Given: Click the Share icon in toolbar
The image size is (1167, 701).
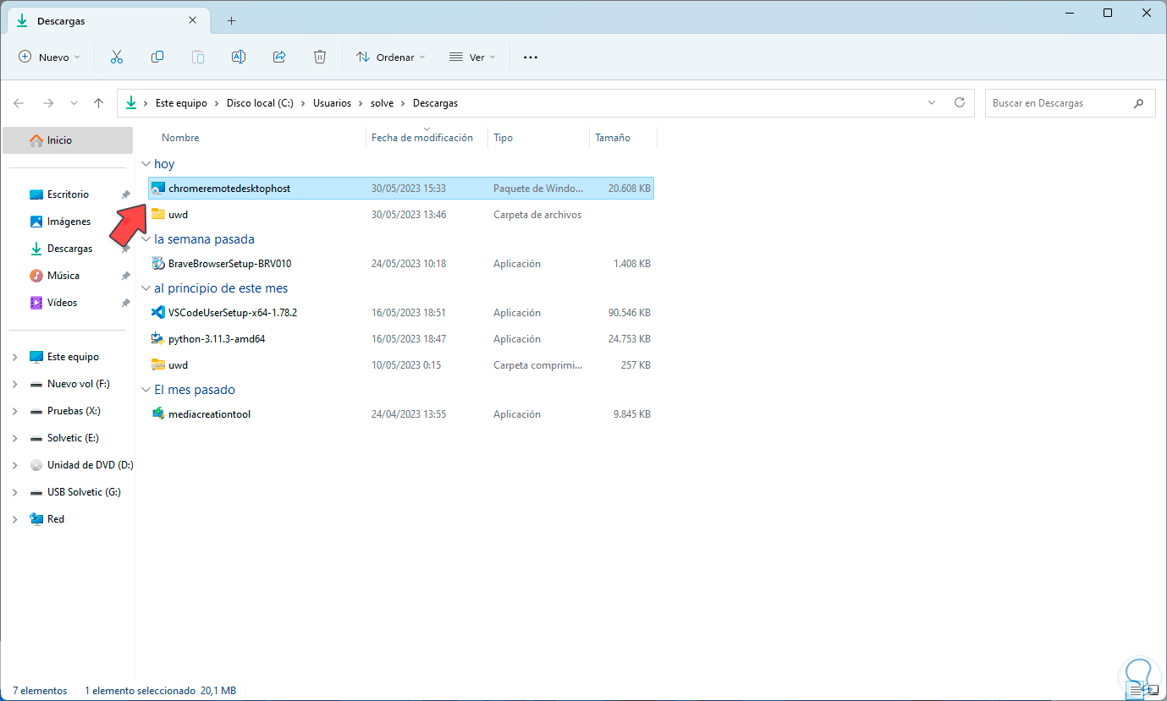Looking at the screenshot, I should click(x=279, y=58).
